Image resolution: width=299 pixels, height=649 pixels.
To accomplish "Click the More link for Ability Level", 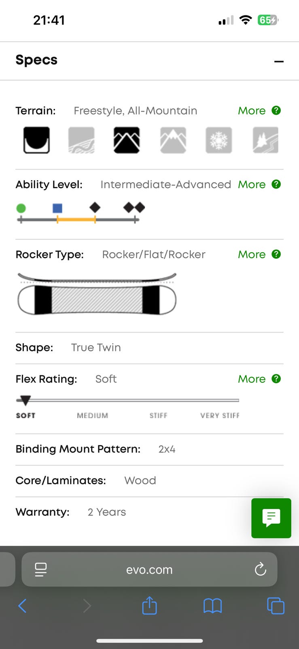I will coord(252,185).
